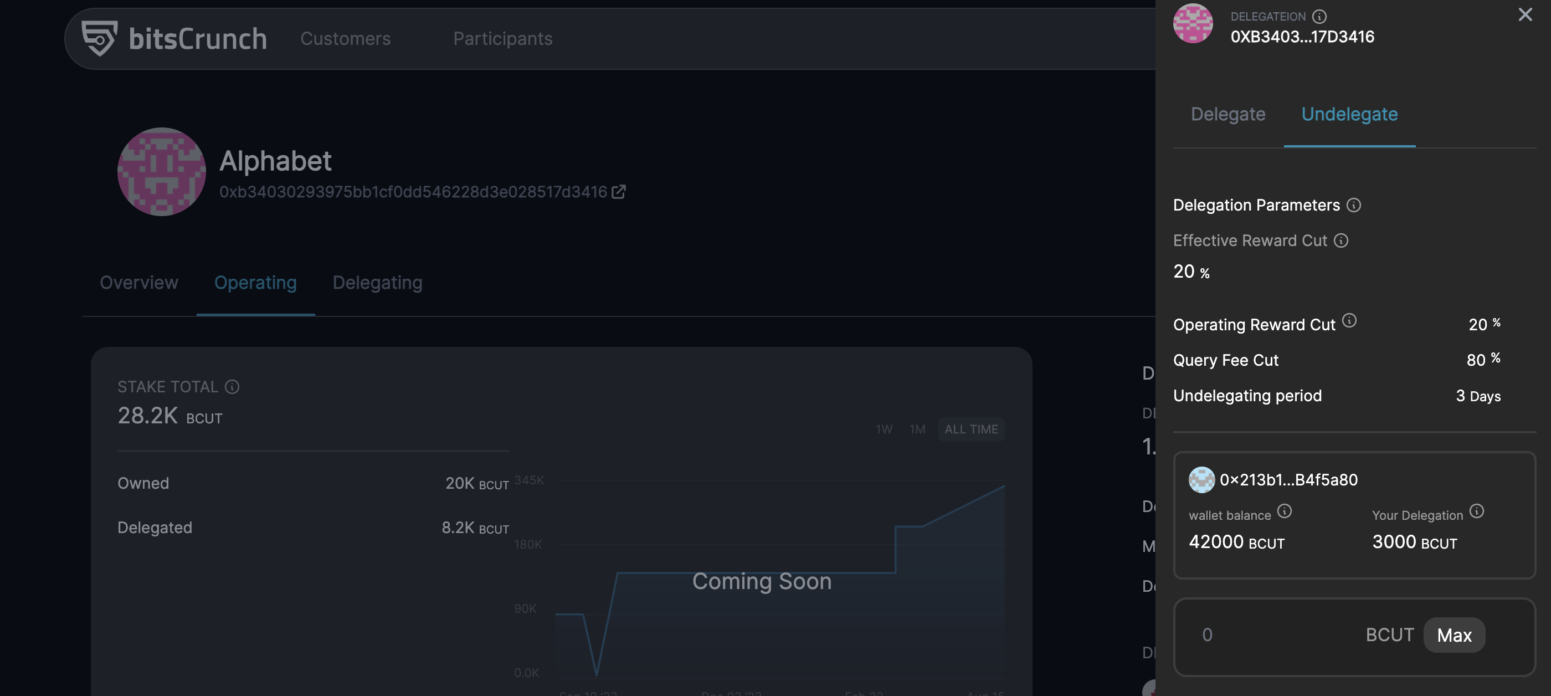Image resolution: width=1551 pixels, height=696 pixels.
Task: Set chart range to 1M
Action: (x=918, y=429)
